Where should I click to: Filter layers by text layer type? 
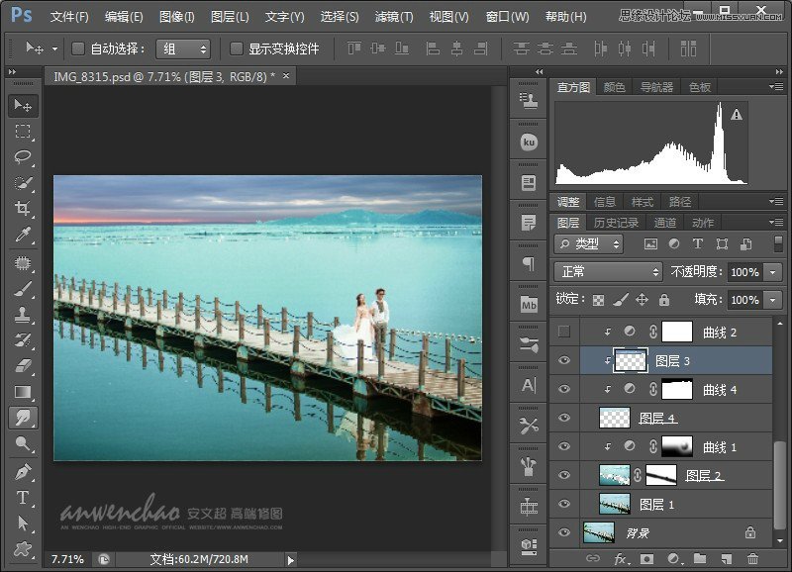pyautogui.click(x=698, y=243)
